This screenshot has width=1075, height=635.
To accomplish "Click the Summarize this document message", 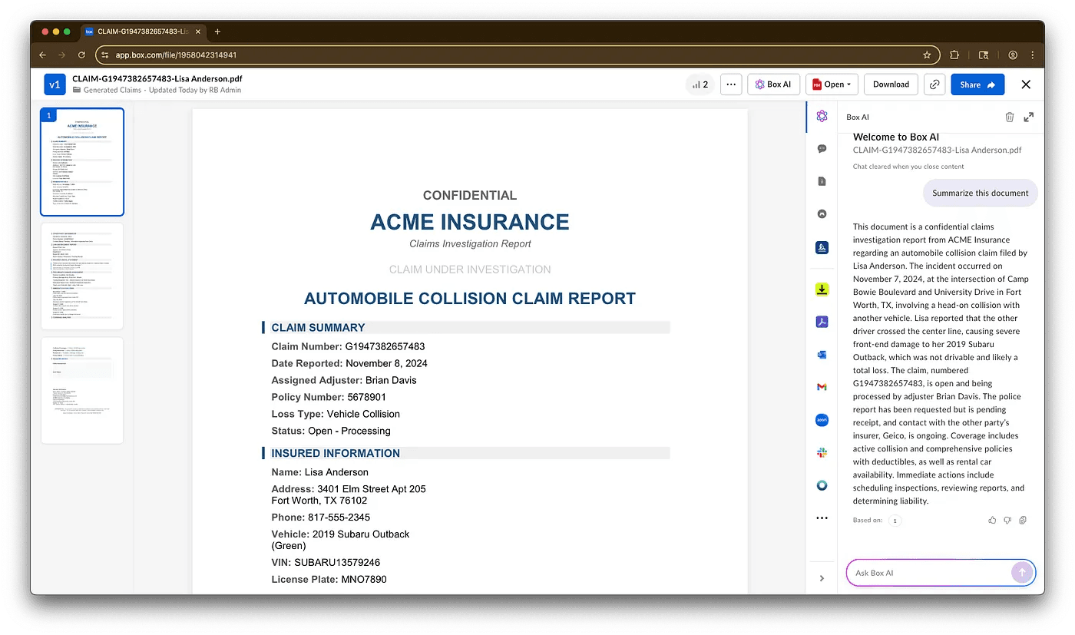I will 980,193.
